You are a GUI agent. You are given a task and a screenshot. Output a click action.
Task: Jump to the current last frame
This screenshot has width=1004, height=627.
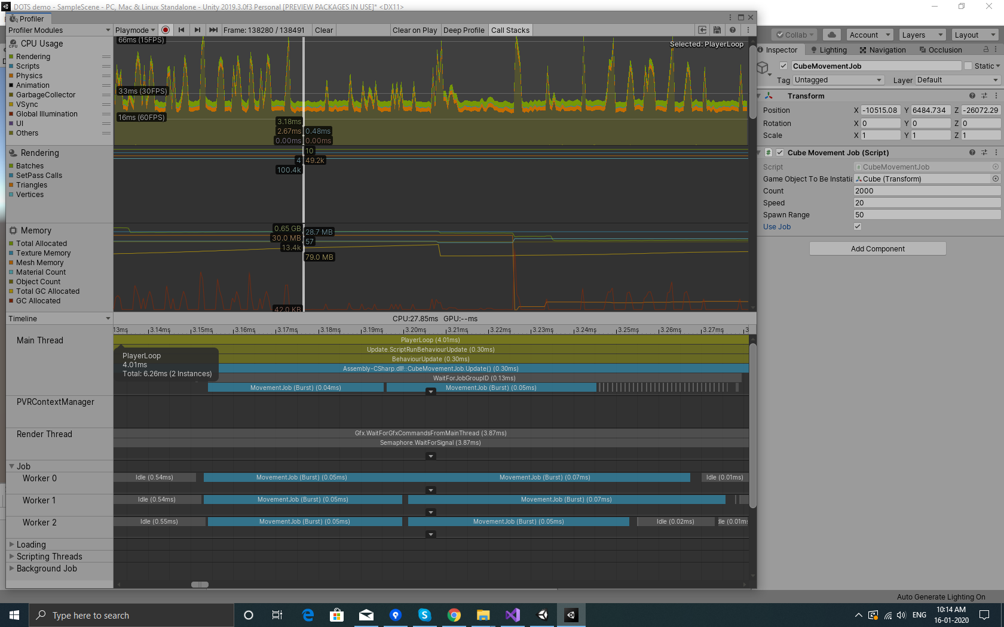[x=213, y=30]
